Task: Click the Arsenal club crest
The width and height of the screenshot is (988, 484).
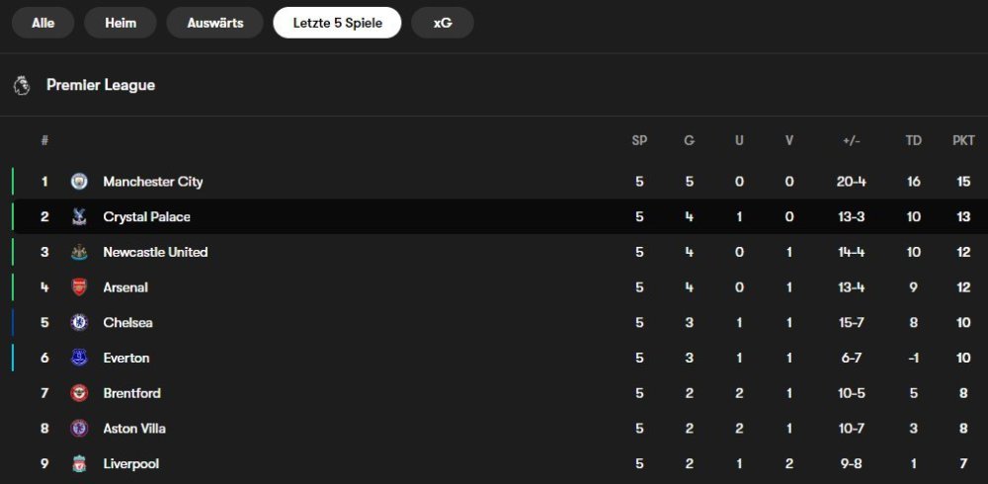Action: click(79, 287)
